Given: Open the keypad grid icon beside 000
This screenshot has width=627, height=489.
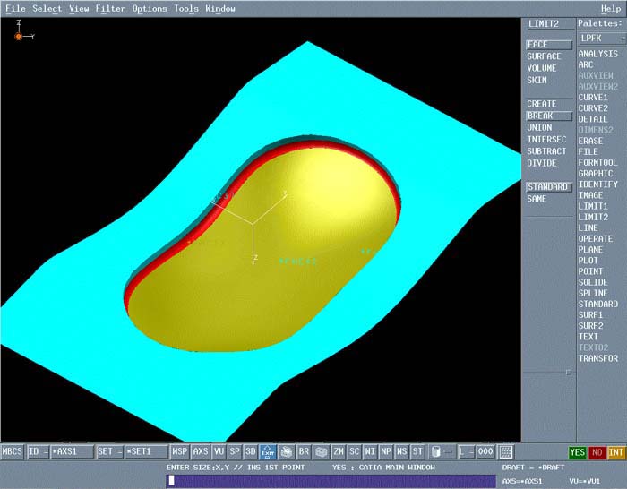Looking at the screenshot, I should pos(506,452).
